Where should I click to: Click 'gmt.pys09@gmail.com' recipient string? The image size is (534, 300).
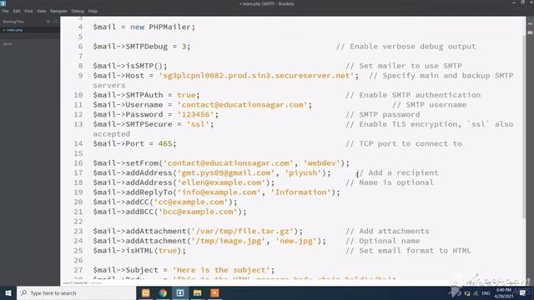click(x=226, y=172)
